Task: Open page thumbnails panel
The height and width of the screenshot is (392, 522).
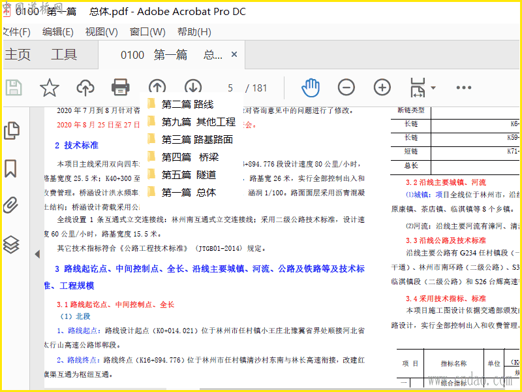Action: [12, 130]
